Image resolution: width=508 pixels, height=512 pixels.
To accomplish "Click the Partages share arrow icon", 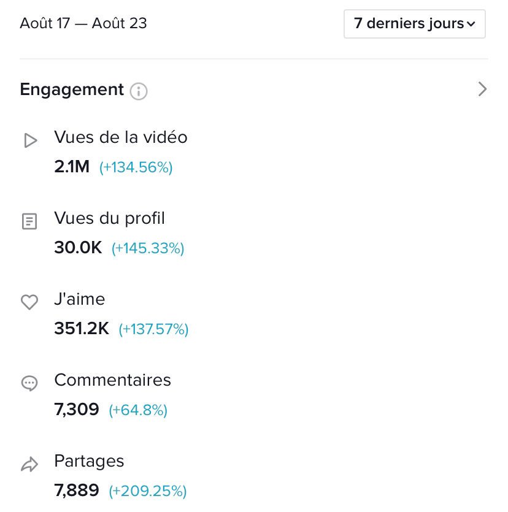I will (x=29, y=464).
